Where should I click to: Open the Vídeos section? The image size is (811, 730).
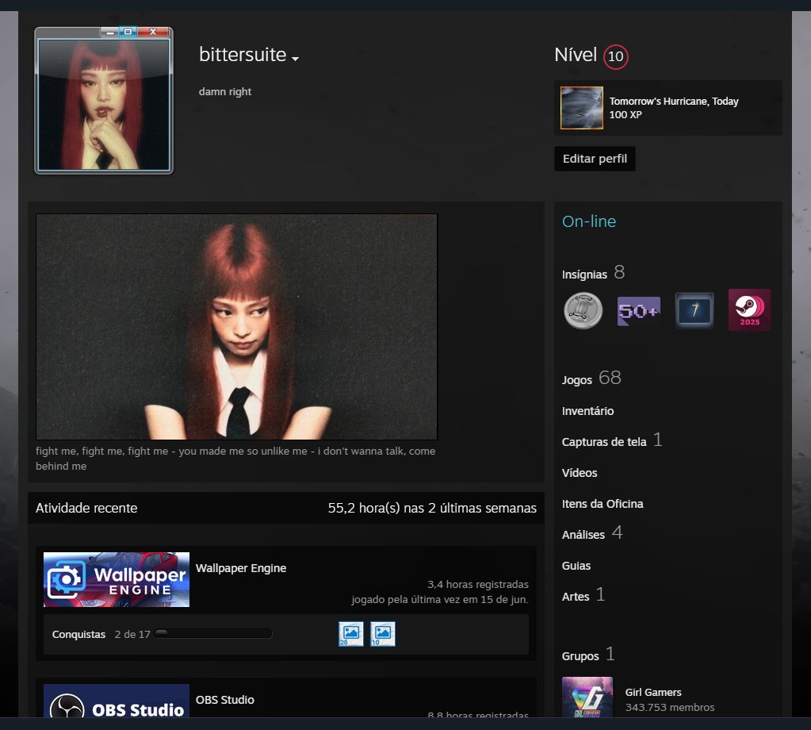[x=580, y=473]
